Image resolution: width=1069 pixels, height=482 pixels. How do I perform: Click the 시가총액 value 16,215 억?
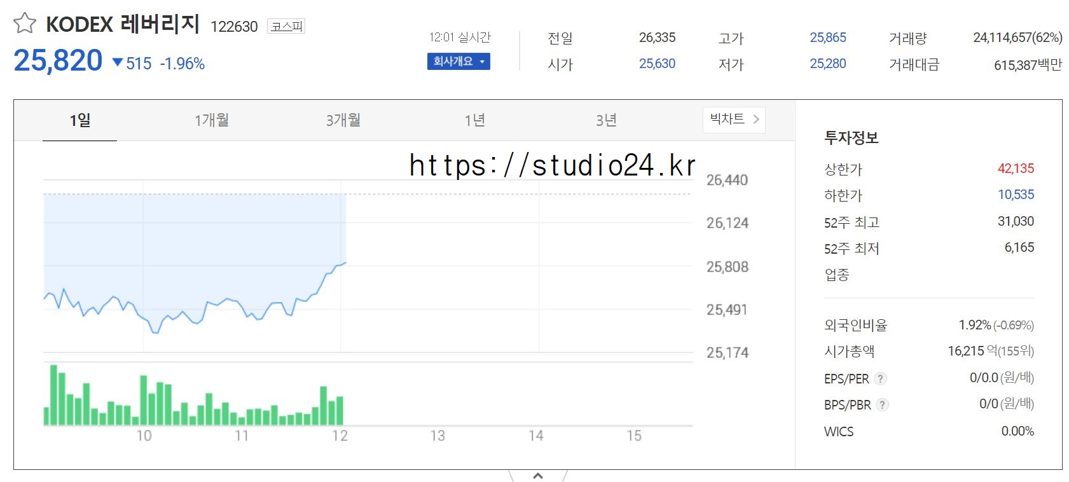[972, 351]
